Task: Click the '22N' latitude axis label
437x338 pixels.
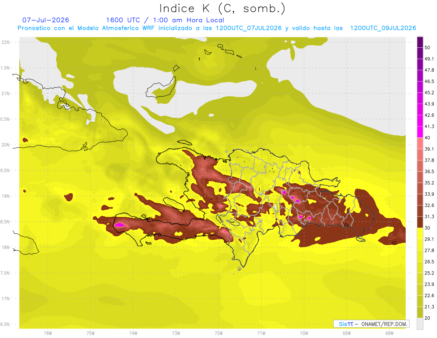Action: click(x=5, y=42)
